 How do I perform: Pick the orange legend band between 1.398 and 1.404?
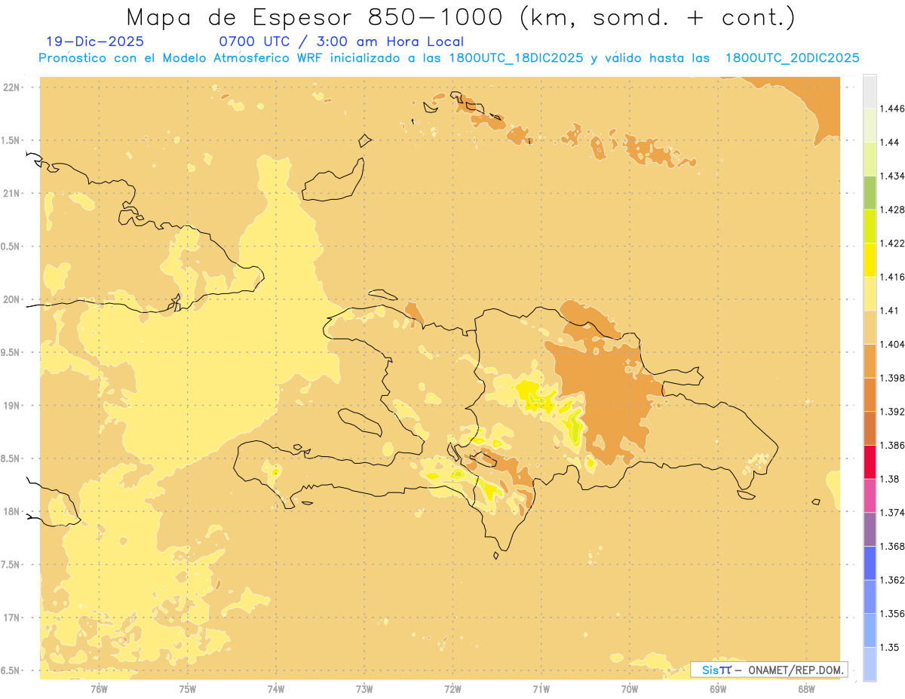[x=870, y=360]
